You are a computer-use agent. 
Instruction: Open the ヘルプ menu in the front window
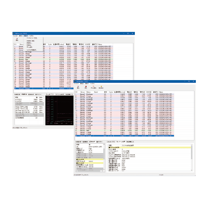92,84
